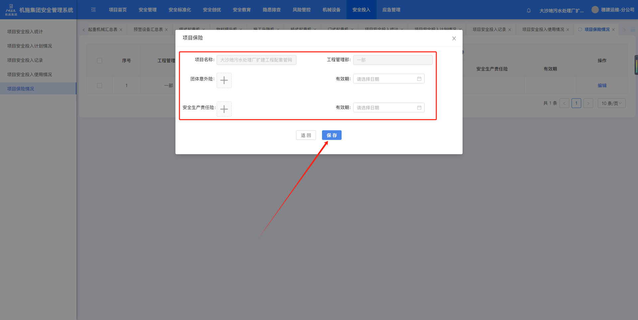
Task: Expand the 10 条/页 page size dropdown
Action: (611, 103)
